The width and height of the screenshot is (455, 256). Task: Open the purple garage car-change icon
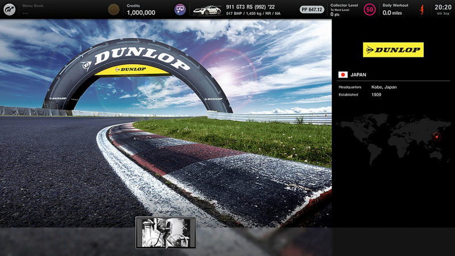(x=180, y=10)
